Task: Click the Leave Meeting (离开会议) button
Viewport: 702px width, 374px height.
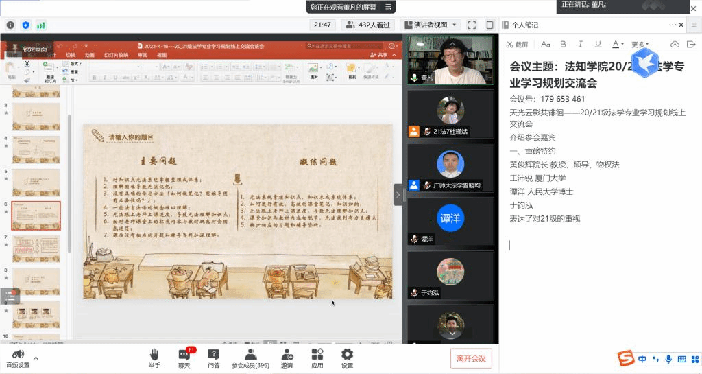Action: pos(471,358)
